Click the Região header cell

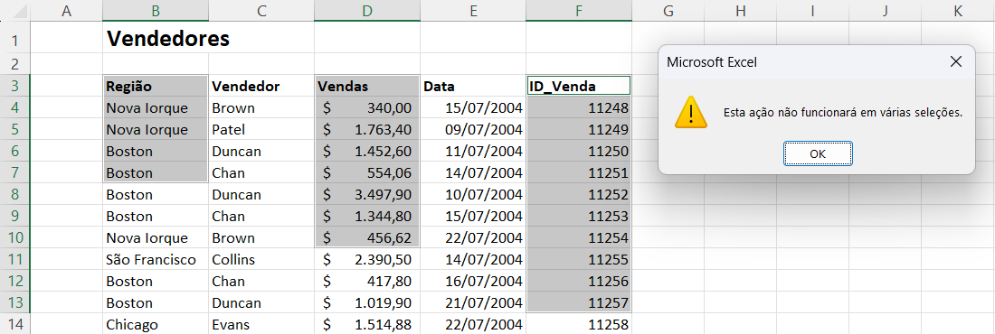click(156, 86)
